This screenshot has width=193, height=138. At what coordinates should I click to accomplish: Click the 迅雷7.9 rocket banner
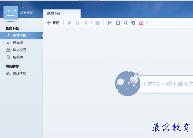(x=154, y=83)
